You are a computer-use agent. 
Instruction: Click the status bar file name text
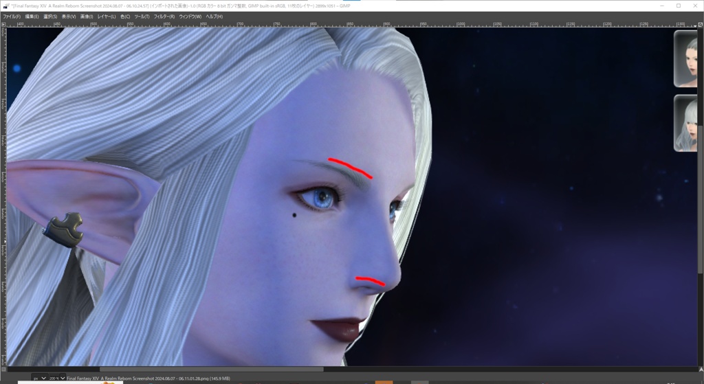pyautogui.click(x=148, y=379)
